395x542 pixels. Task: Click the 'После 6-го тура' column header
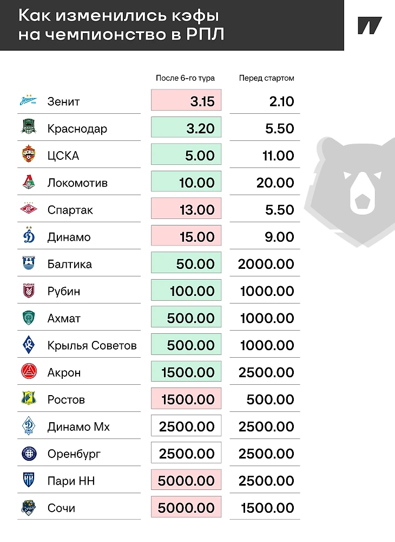click(185, 78)
